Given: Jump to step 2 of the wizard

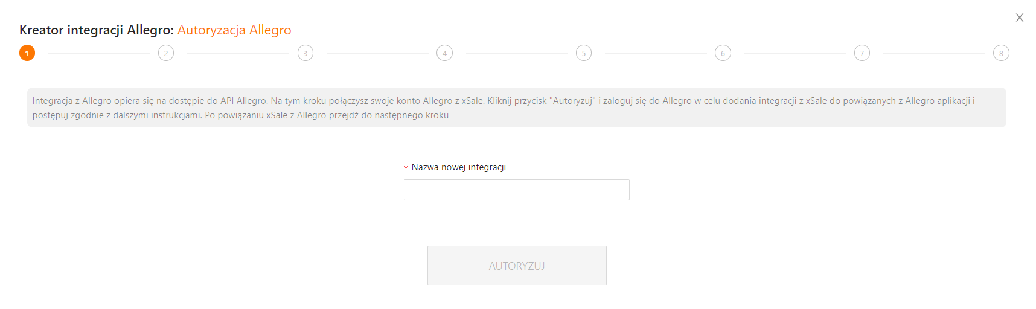Looking at the screenshot, I should [166, 53].
